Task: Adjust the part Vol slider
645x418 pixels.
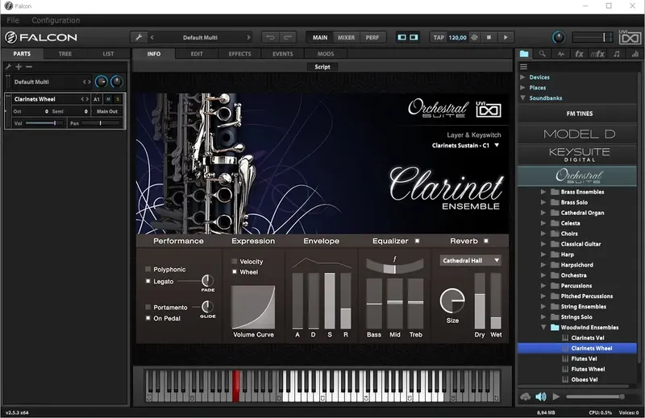Action: pyautogui.click(x=44, y=123)
